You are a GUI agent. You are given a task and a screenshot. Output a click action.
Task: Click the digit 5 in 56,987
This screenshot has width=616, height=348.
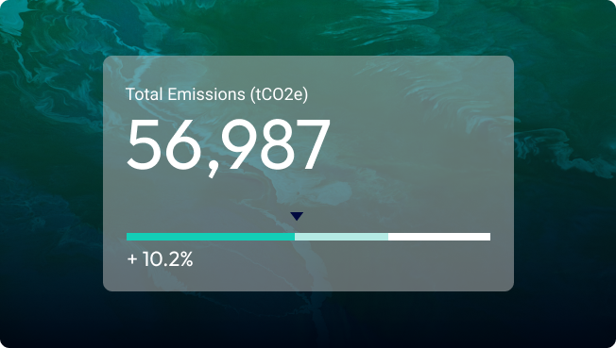click(144, 144)
